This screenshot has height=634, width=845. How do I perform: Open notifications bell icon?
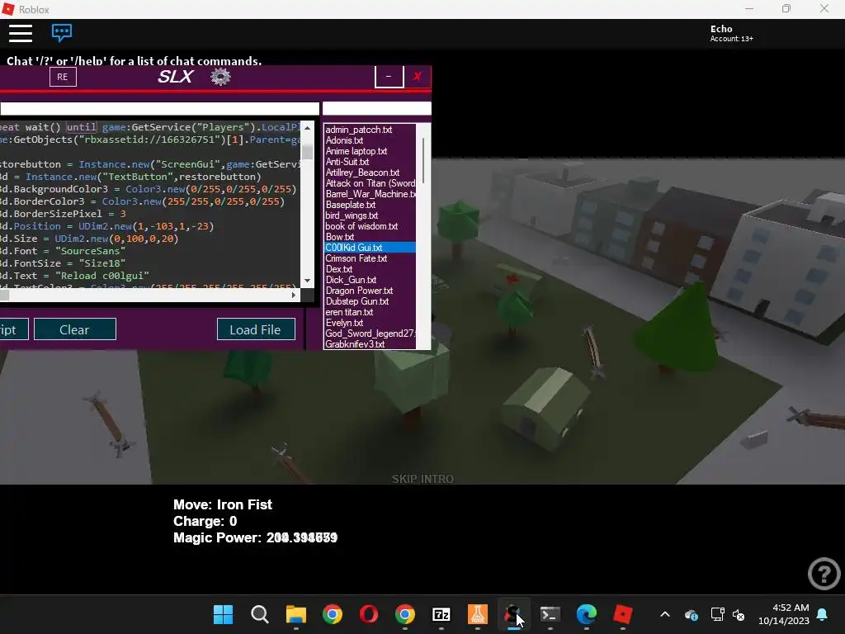click(823, 614)
